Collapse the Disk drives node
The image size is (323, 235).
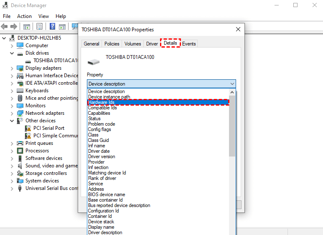tap(12, 53)
